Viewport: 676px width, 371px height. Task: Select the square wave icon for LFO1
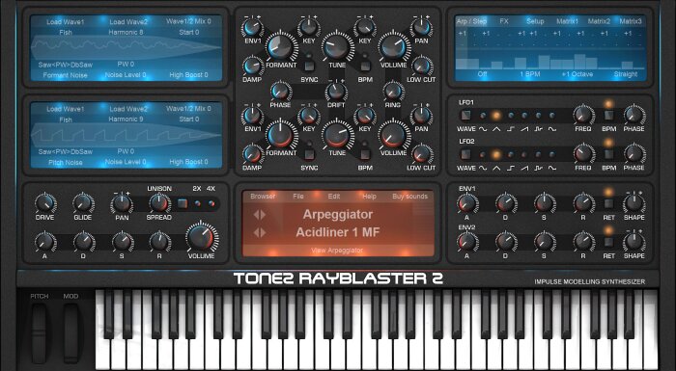click(x=511, y=129)
